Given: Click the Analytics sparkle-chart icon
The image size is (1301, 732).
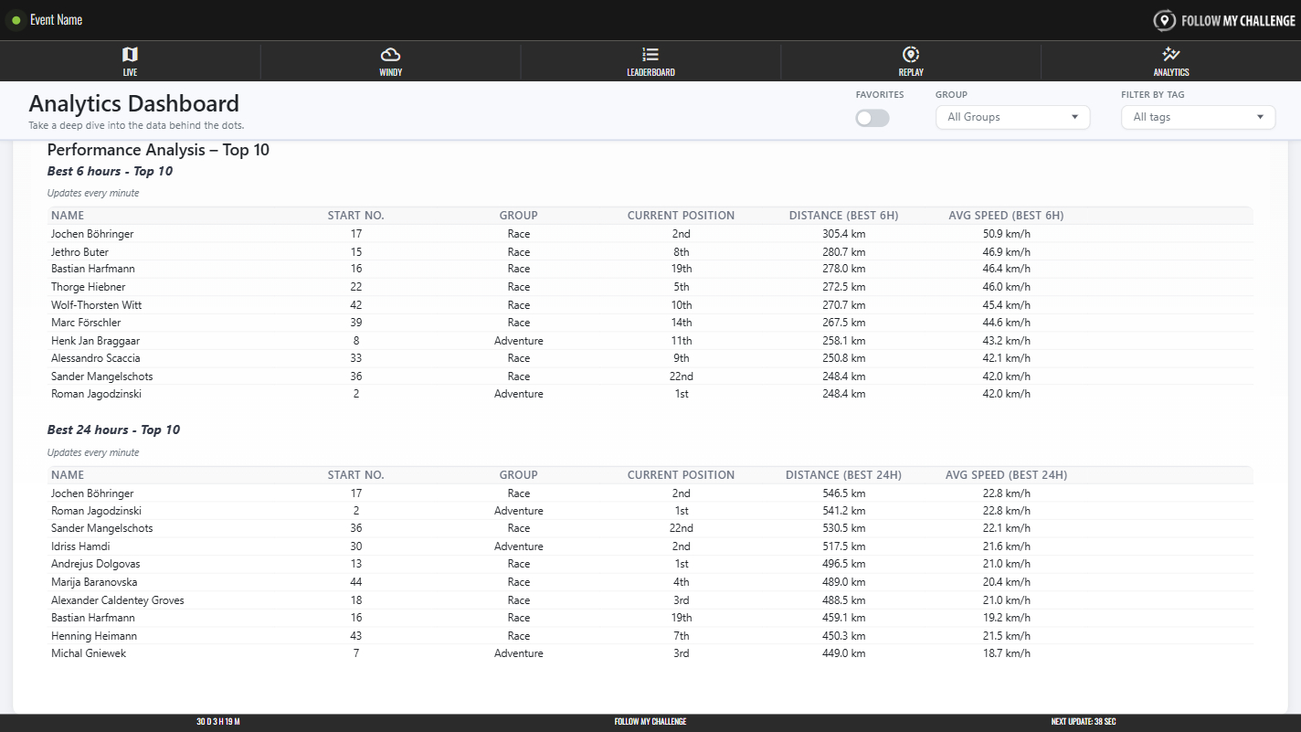Looking at the screenshot, I should point(1170,55).
